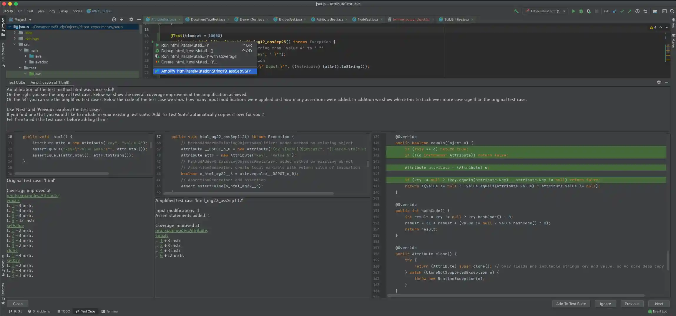Push commits using the Git arrow icon
This screenshot has height=316, width=676.
[630, 11]
